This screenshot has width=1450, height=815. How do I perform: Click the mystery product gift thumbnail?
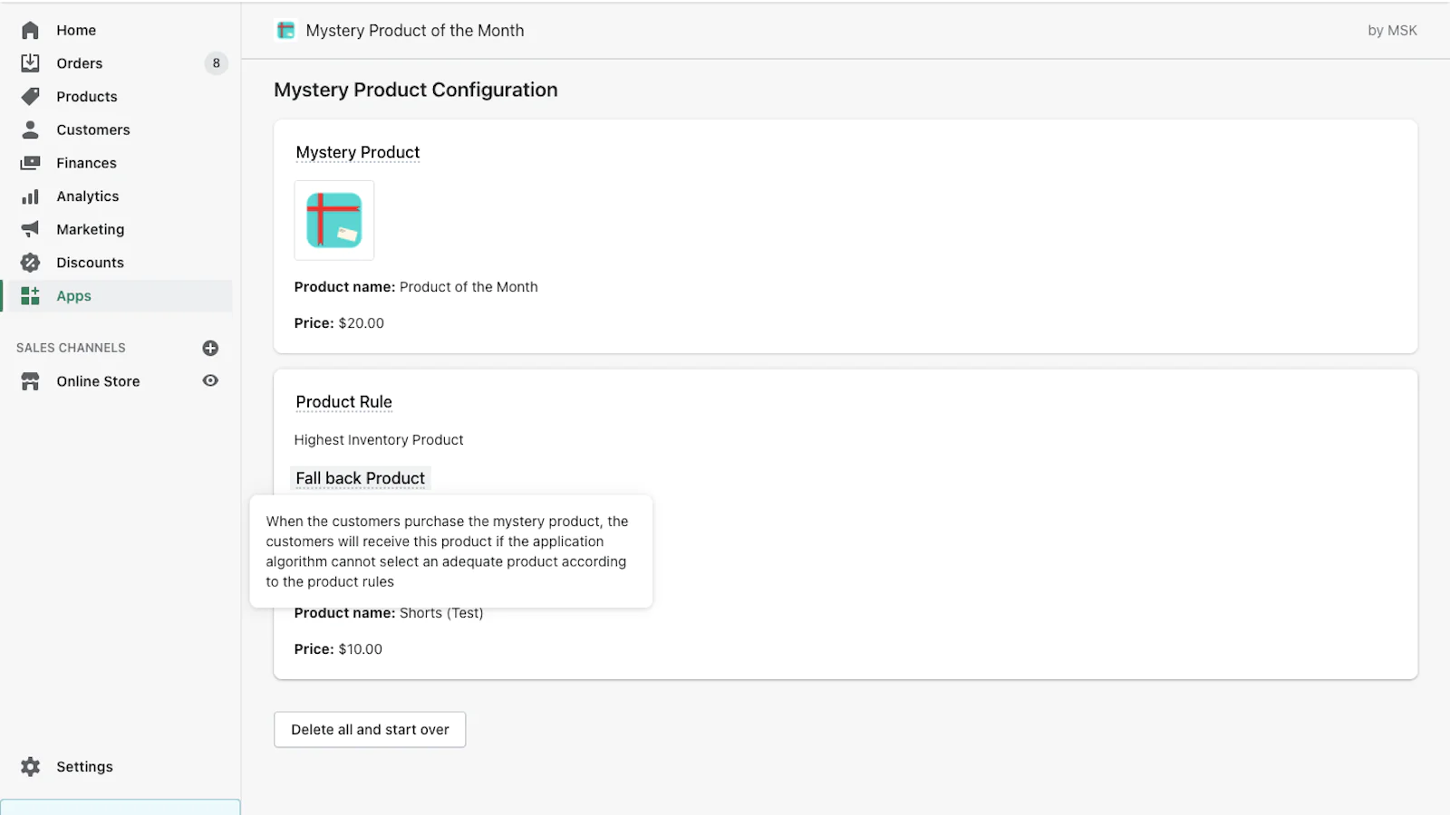333,220
